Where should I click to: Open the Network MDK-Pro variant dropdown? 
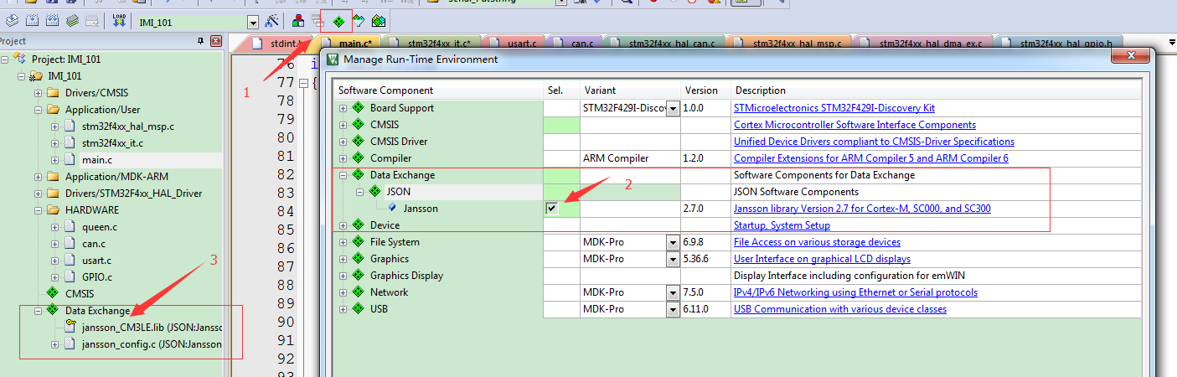coord(673,292)
